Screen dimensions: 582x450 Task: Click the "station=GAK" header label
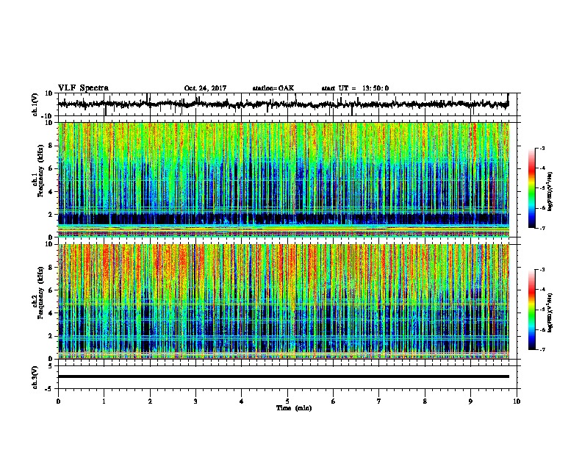273,88
